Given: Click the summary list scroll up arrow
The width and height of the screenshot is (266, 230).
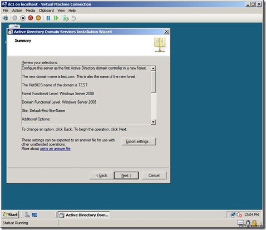Looking at the screenshot, I should click(x=153, y=68).
